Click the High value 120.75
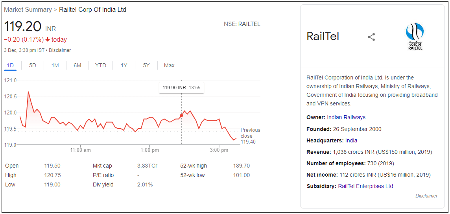This screenshot has width=450, height=214. [x=52, y=175]
